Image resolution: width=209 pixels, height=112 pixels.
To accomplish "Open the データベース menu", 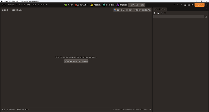I will [x=42, y=5].
